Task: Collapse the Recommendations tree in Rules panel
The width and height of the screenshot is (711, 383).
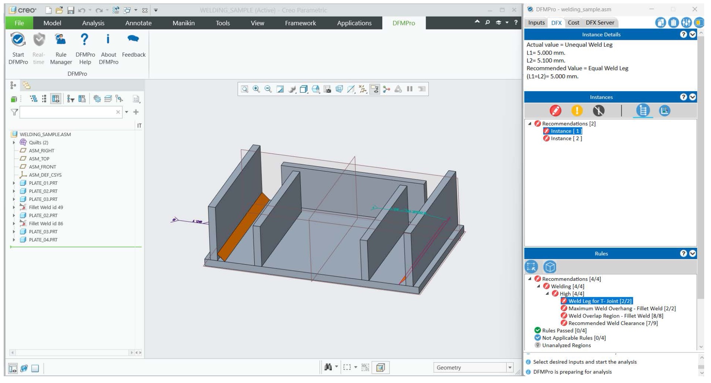Action: point(530,279)
